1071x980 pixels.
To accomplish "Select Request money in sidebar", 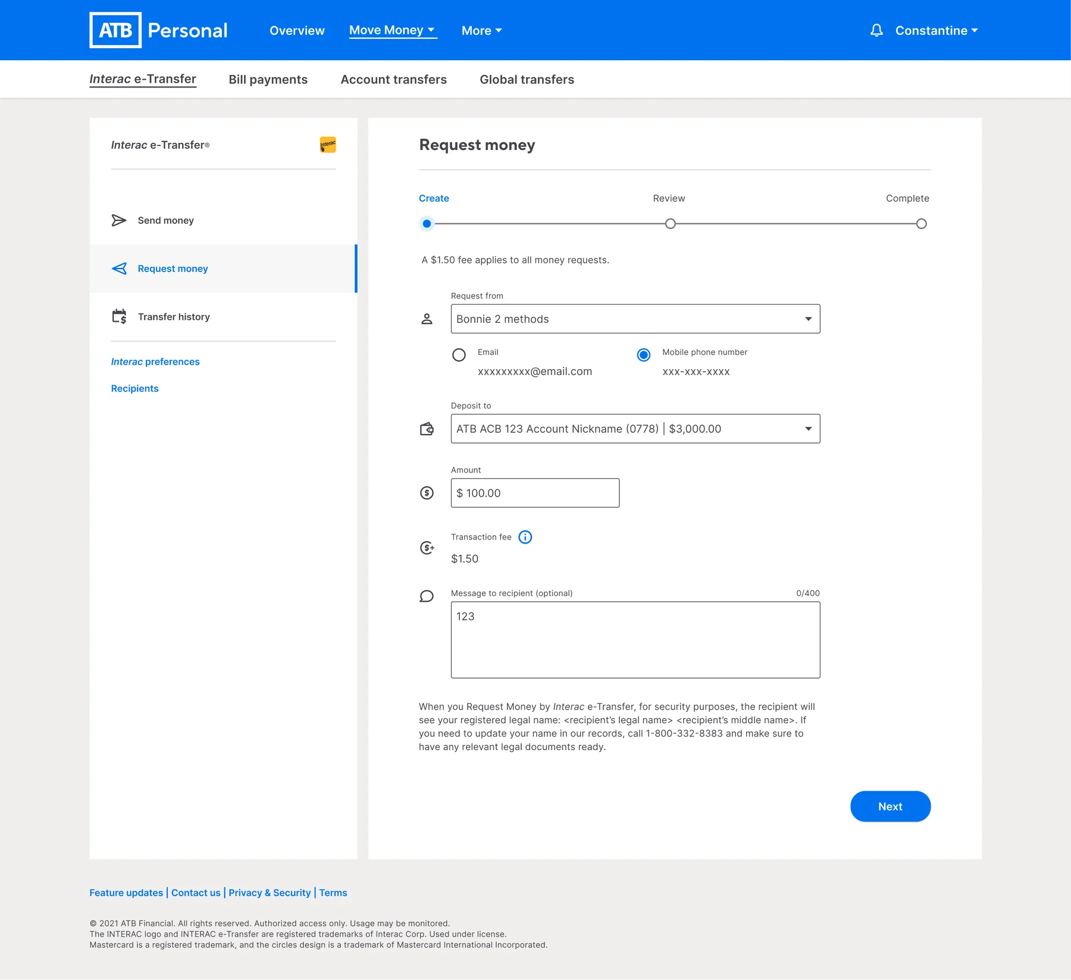I will click(223, 269).
